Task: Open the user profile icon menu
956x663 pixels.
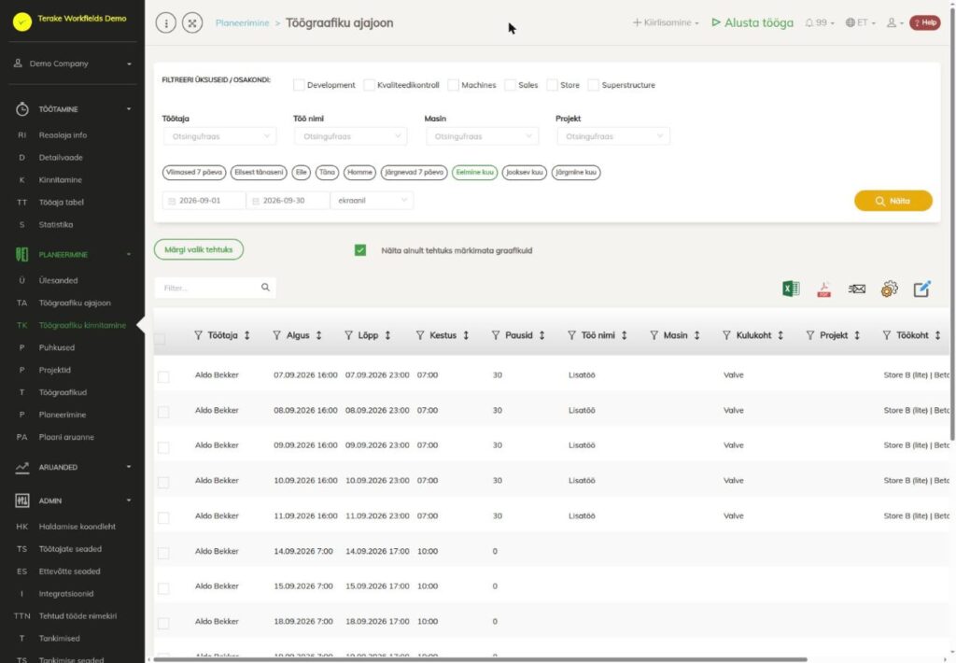Action: coord(894,22)
